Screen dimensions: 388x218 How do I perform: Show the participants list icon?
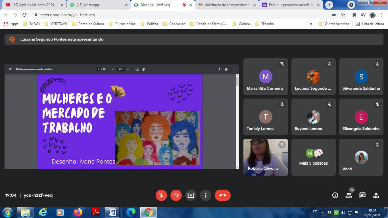click(x=349, y=195)
